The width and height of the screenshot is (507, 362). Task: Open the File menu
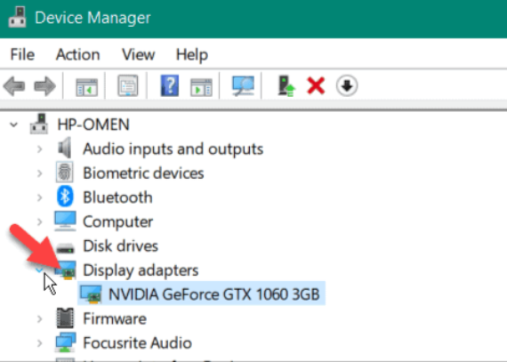pos(22,54)
